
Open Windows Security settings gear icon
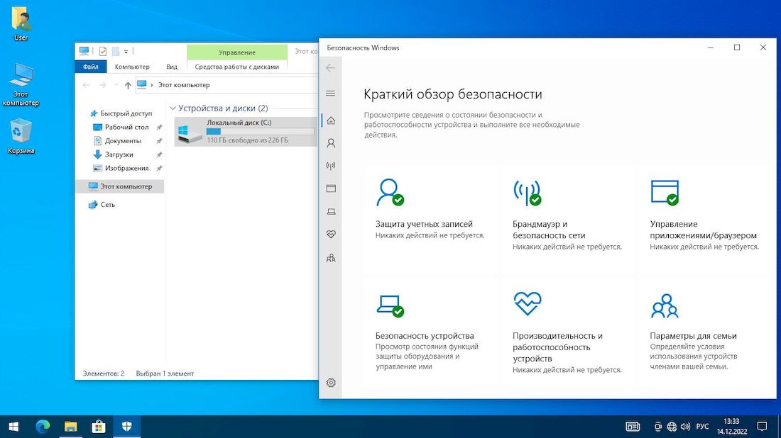330,382
